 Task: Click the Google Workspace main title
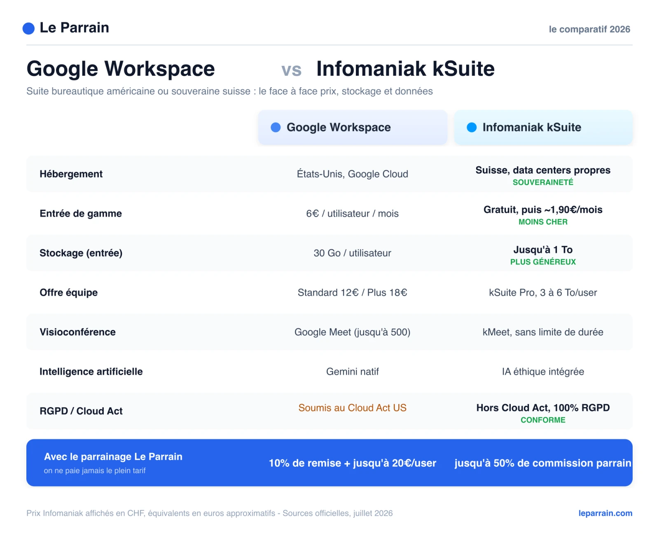(121, 69)
